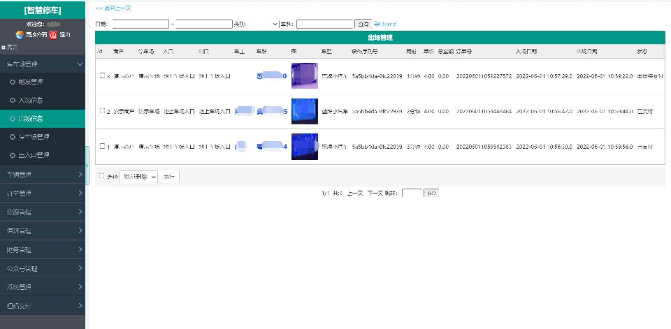The image size is (671, 329).
Task: Open the first submenu item under 停车场管理
Action: 43,82
